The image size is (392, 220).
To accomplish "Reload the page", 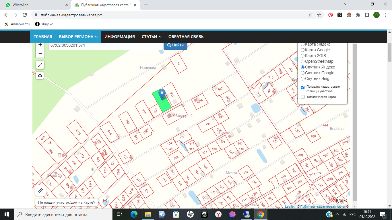I will [x=25, y=15].
